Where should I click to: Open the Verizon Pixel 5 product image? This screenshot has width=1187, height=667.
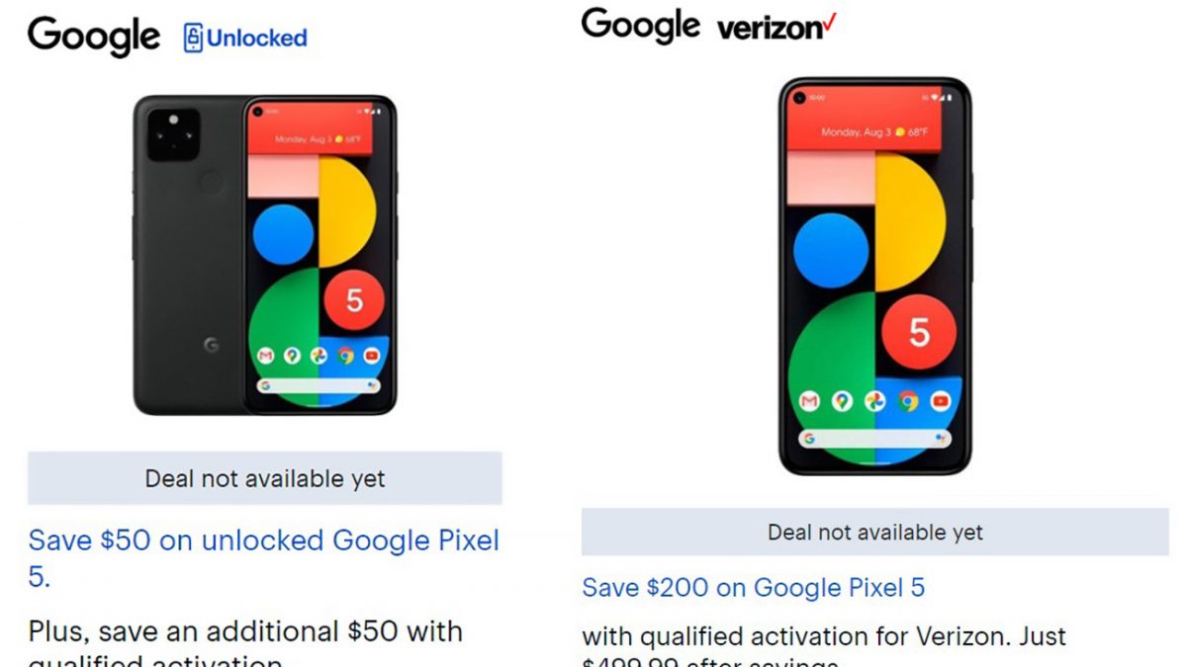point(875,277)
